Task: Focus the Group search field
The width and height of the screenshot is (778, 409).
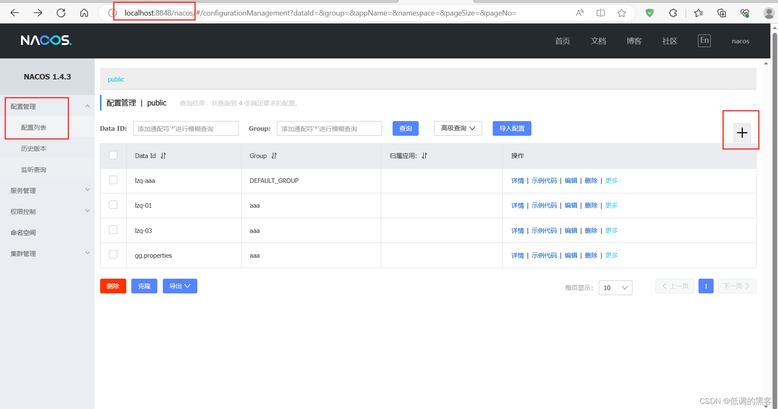Action: [x=329, y=128]
